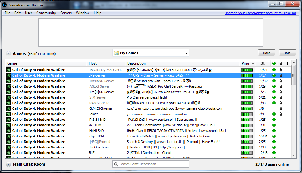Toggle Ping column sort arrow

tap(253, 63)
